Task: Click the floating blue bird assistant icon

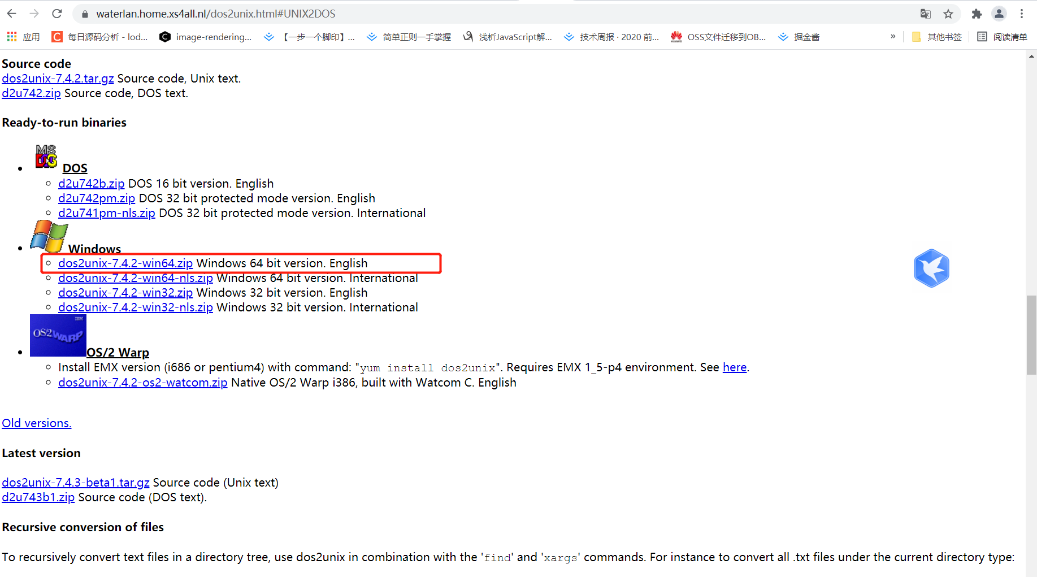Action: tap(931, 268)
